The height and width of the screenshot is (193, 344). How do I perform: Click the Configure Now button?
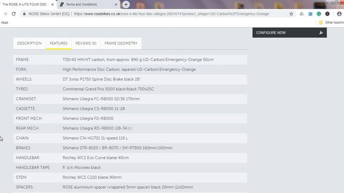(x=289, y=33)
